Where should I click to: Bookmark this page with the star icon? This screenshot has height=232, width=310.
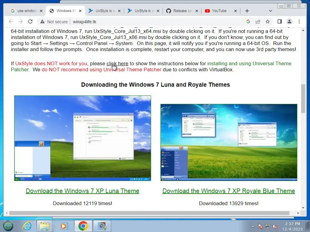[268, 21]
